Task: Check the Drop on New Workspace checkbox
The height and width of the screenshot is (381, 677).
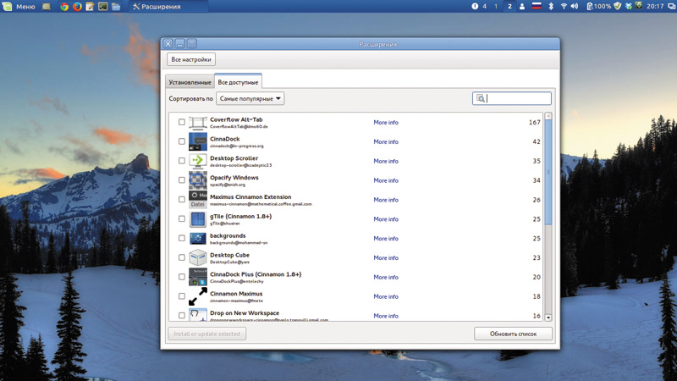Action: click(182, 315)
